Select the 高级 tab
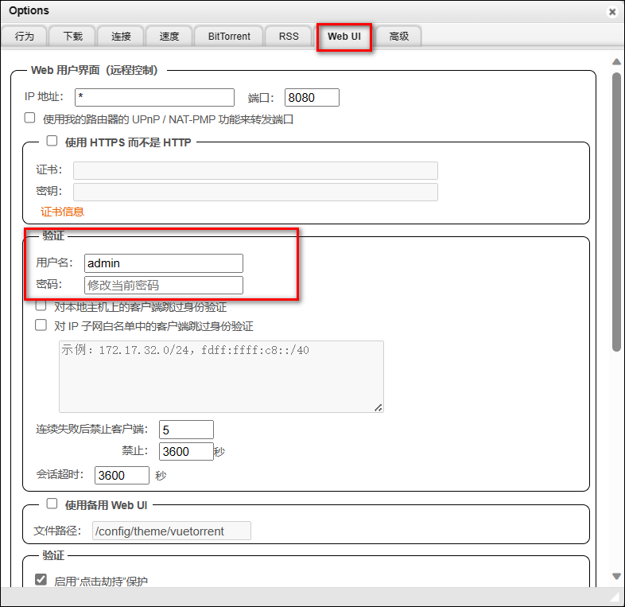 398,37
